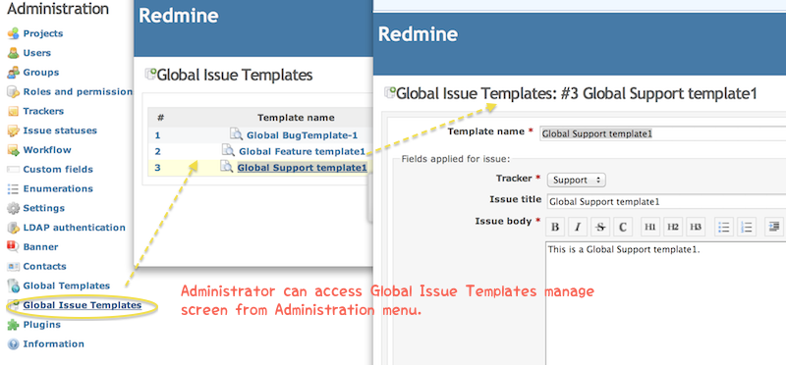Open Information administration link
The height and width of the screenshot is (365, 786).
point(54,344)
